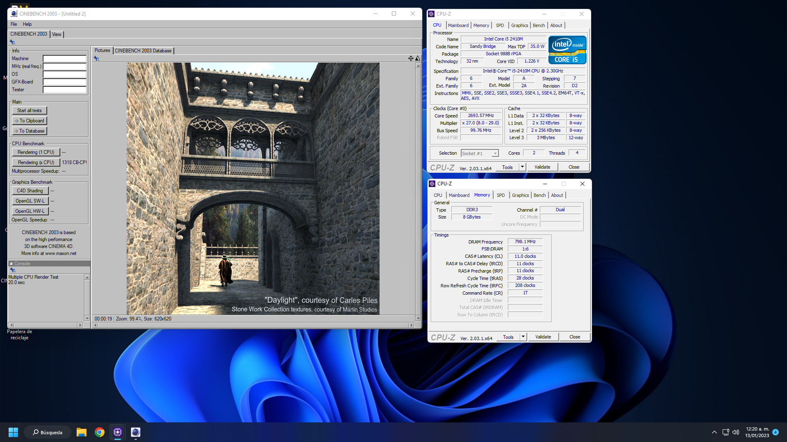Open the notification count badge

(x=776, y=432)
